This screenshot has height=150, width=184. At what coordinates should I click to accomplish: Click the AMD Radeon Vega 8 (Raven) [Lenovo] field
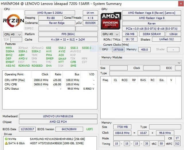click(152, 13)
